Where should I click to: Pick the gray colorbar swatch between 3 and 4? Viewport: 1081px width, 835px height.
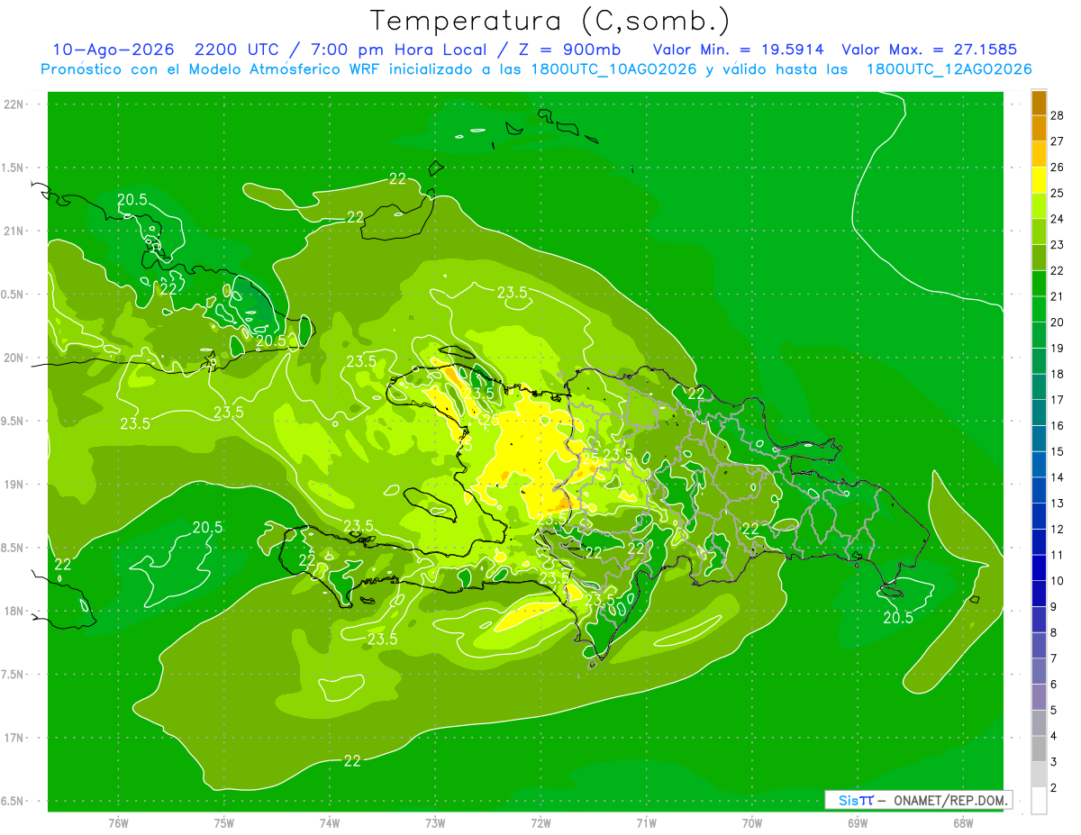[1039, 749]
